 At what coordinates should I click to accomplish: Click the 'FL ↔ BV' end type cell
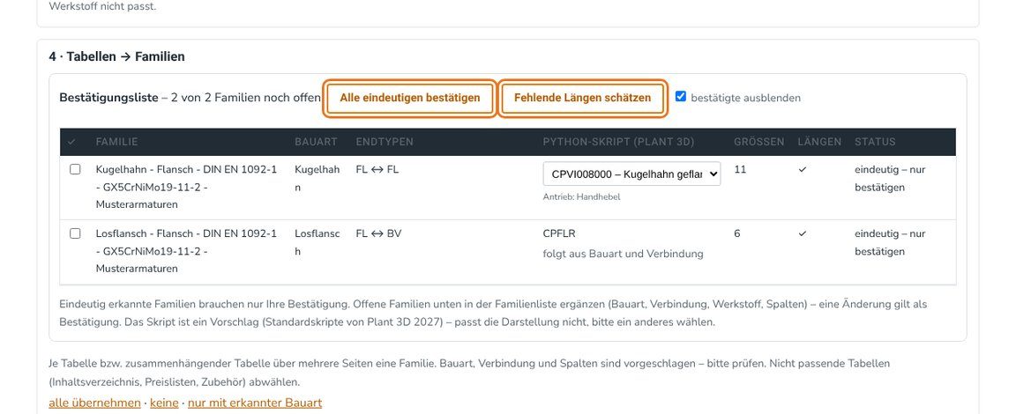[378, 233]
